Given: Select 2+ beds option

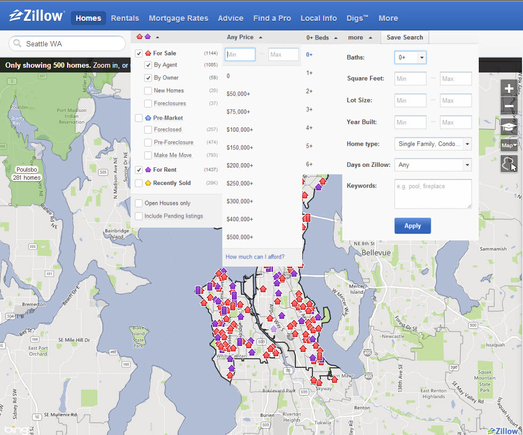Looking at the screenshot, I should click(309, 91).
